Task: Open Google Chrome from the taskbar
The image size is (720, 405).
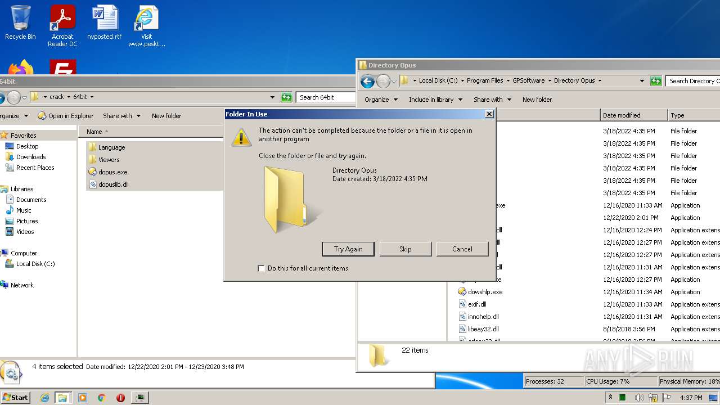Action: (102, 398)
